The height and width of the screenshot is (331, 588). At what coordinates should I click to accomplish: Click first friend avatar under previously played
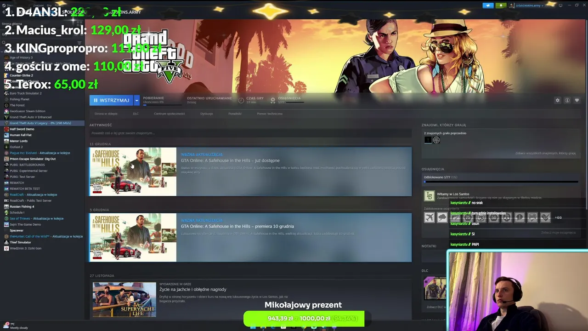(428, 140)
